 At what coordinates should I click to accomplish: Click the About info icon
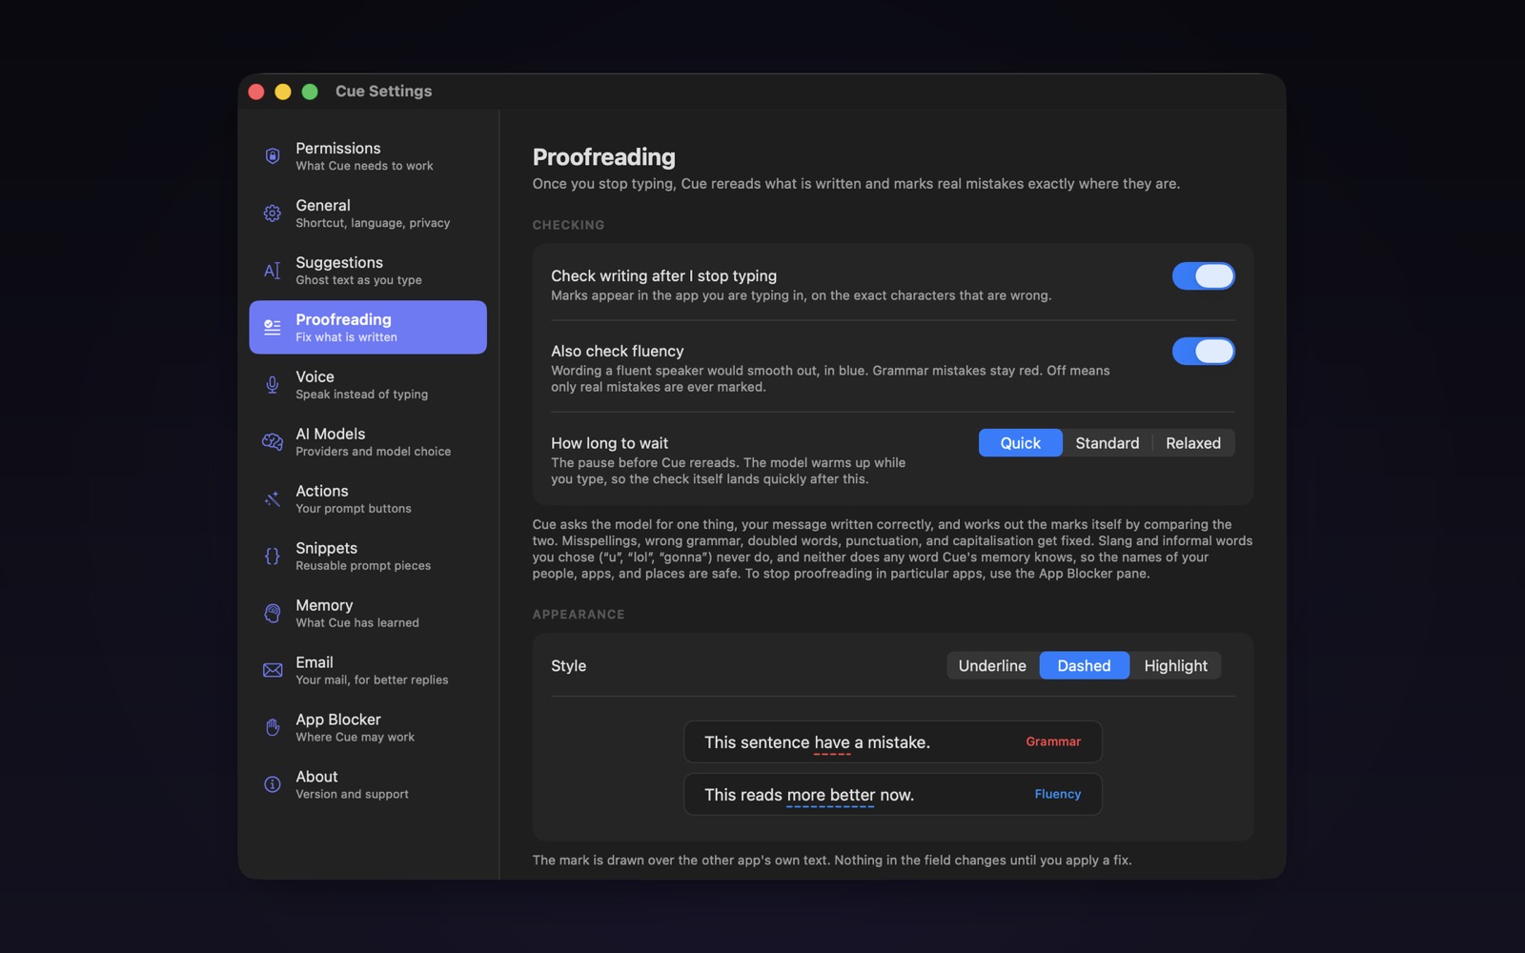tap(273, 784)
